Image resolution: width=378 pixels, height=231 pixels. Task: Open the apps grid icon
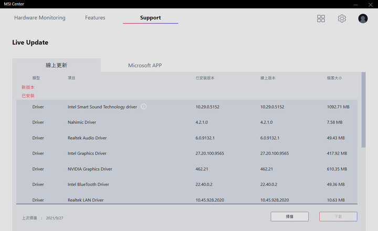(x=321, y=18)
